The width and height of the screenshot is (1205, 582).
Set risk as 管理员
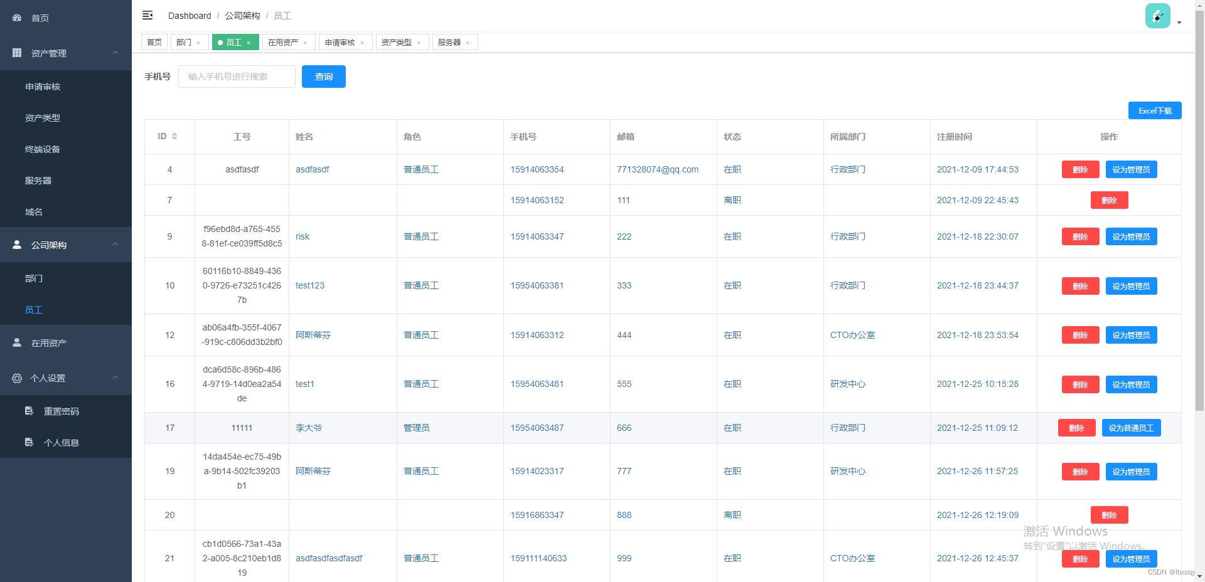pos(1131,236)
